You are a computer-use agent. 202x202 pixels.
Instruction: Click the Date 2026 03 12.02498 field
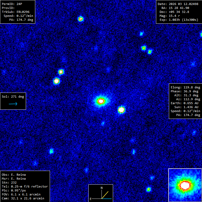[x=178, y=4]
